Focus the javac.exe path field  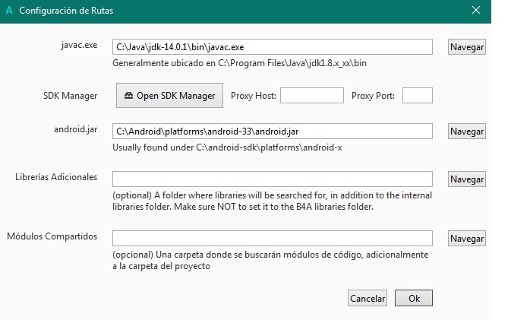(x=273, y=47)
